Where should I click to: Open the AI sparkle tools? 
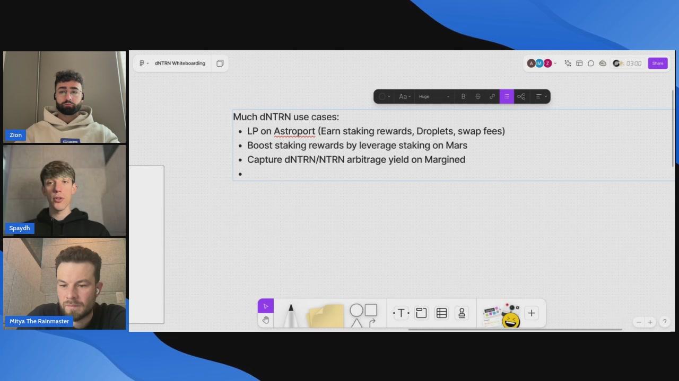568,63
